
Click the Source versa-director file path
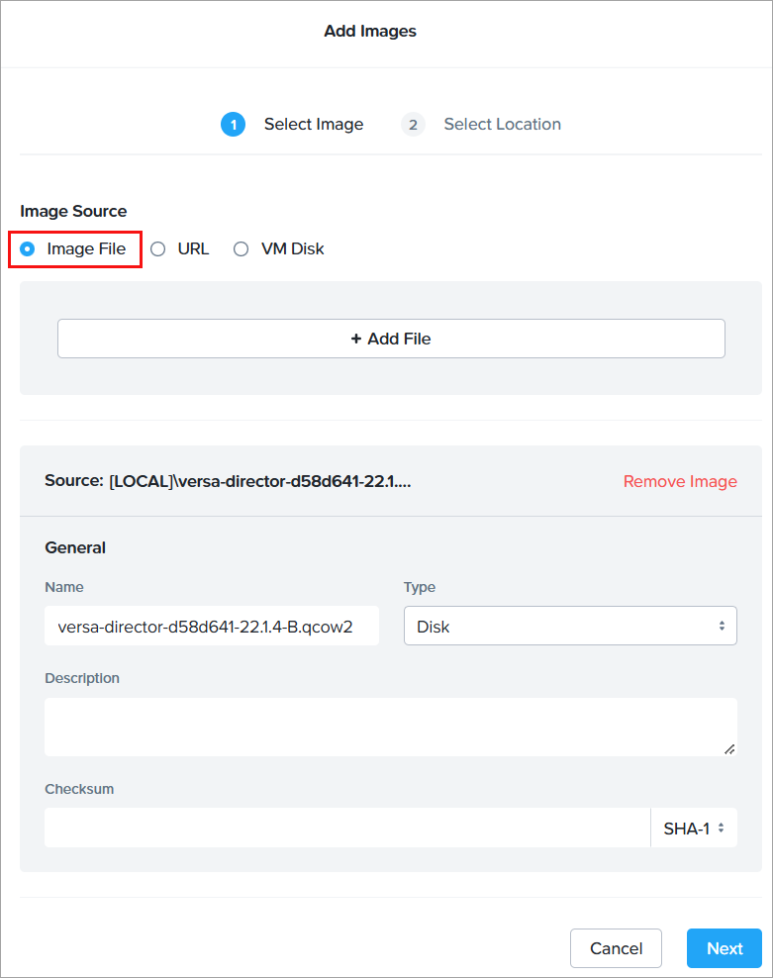pos(259,481)
